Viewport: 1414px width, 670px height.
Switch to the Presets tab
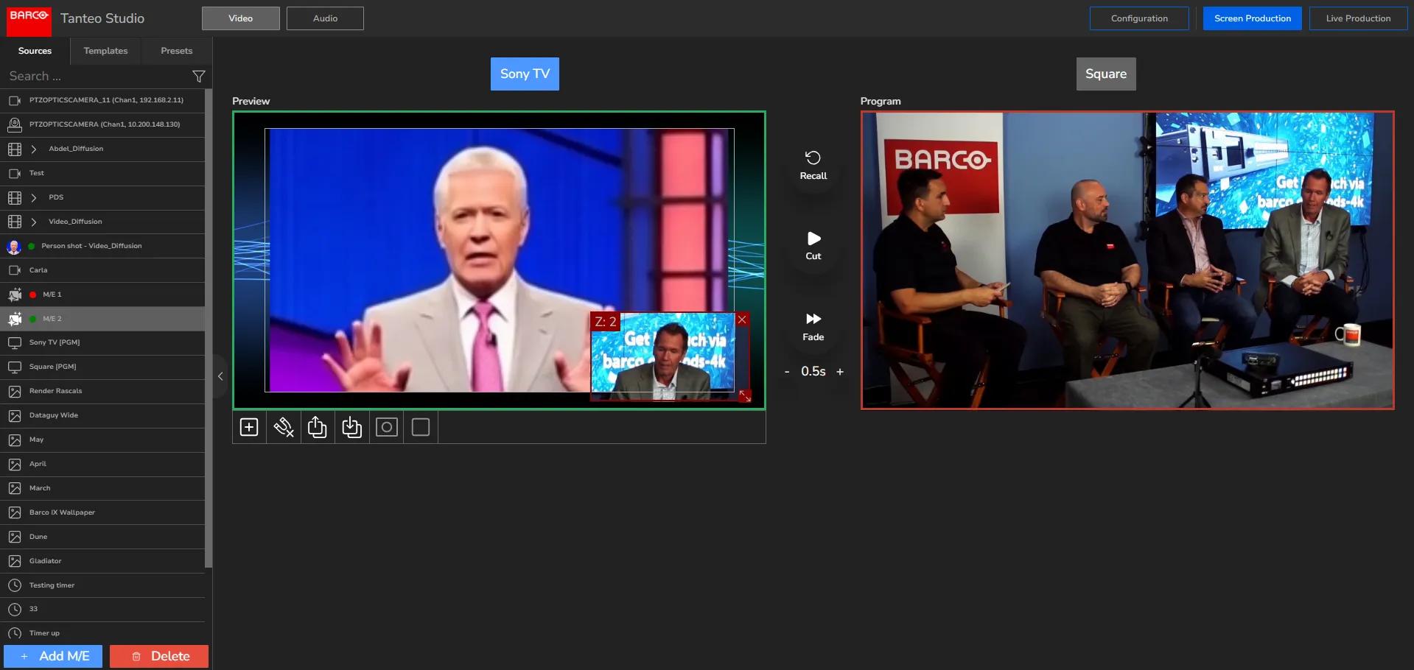point(177,51)
